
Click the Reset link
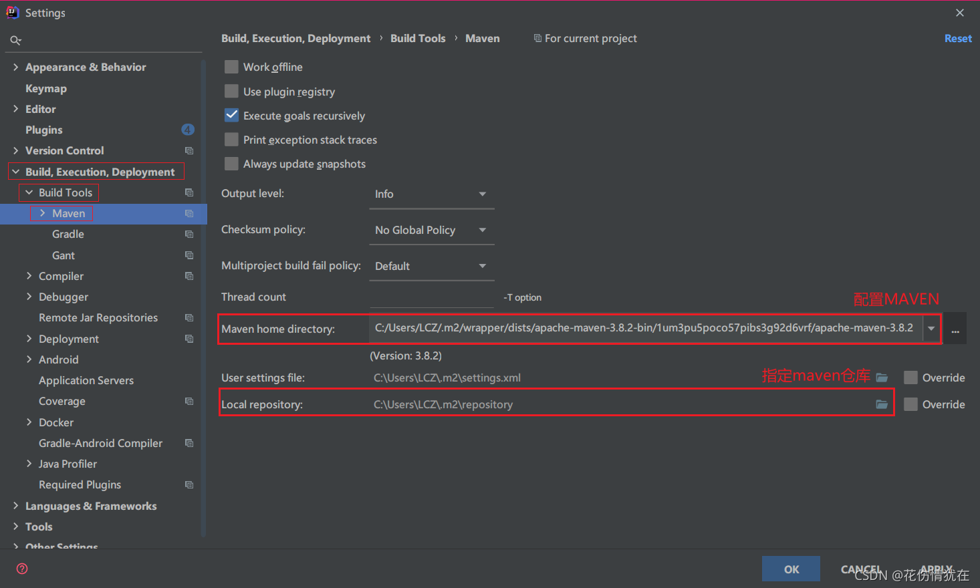[958, 39]
